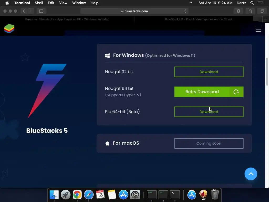
Task: Open the Help menu
Action: [x=94, y=3]
